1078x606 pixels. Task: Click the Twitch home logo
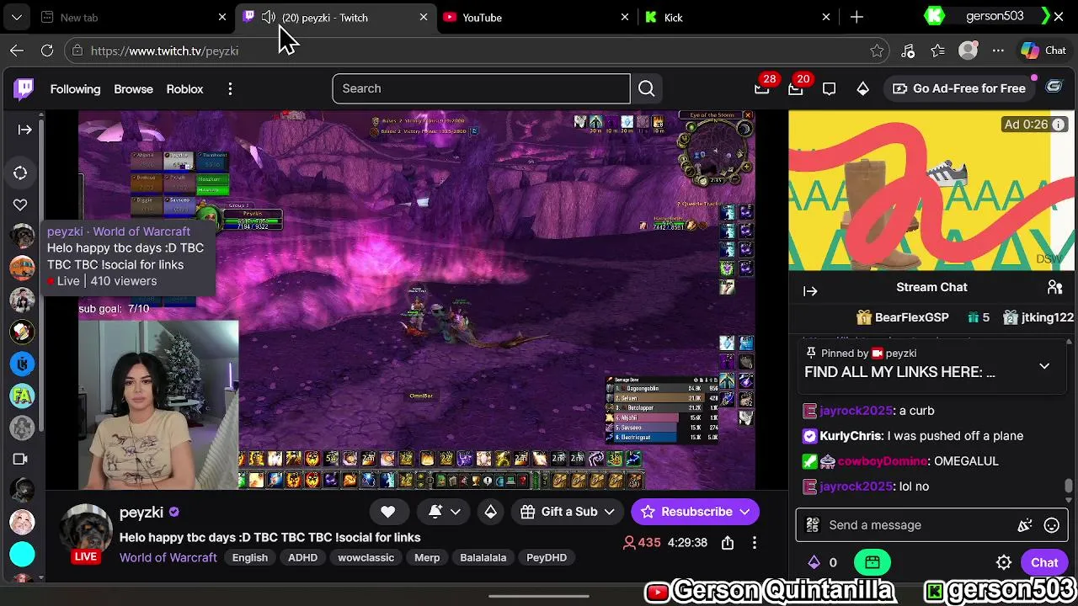pos(24,88)
